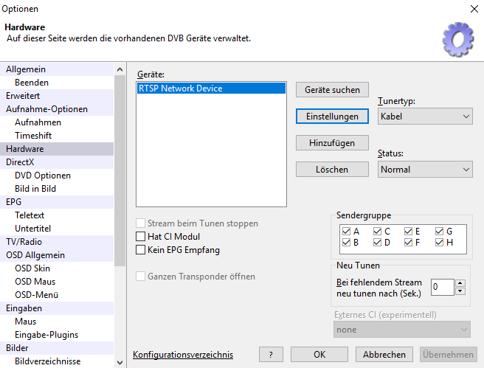
Task: Uncheck Sendergruppe H checkbox
Action: [x=439, y=243]
